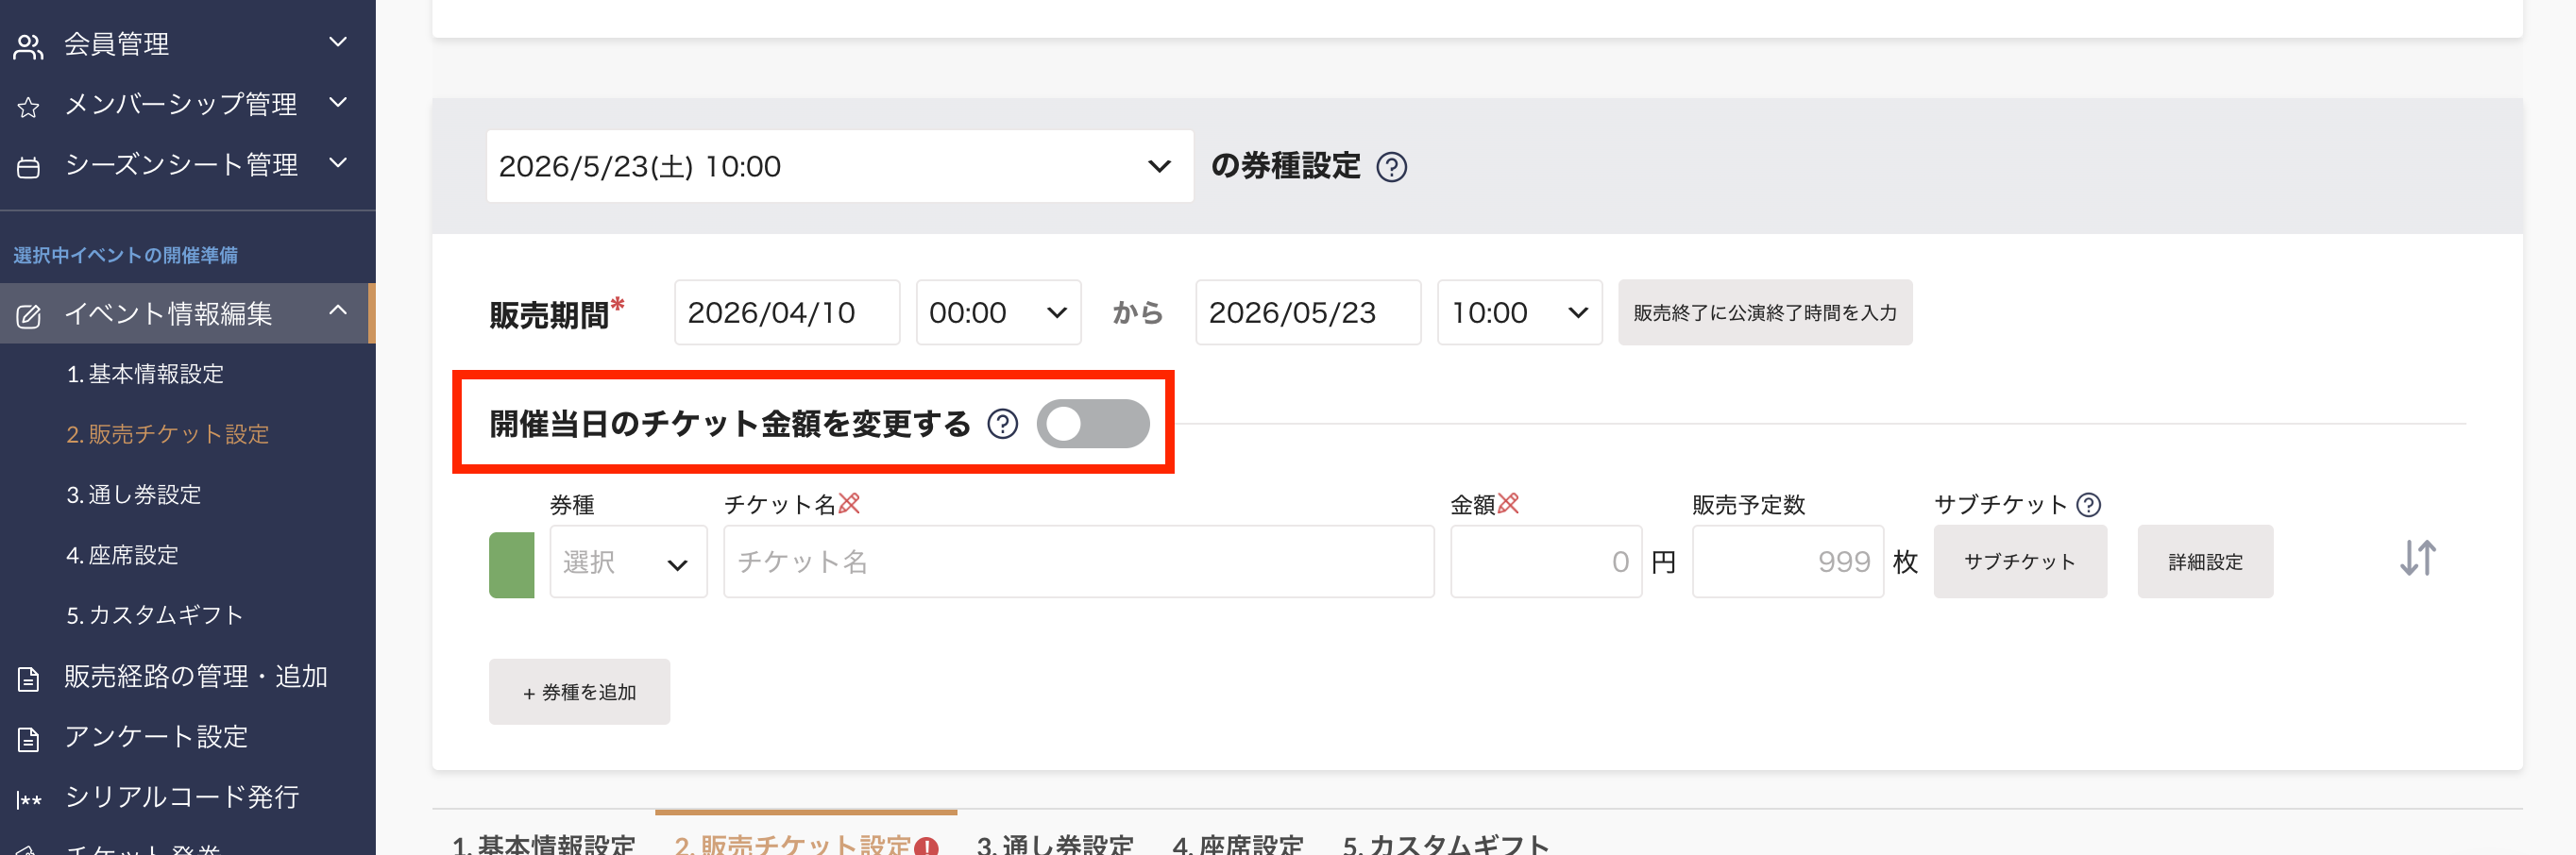Viewport: 2576px width, 855px height.
Task: Click help icon beside 開催当日のチケット金額を変更する
Action: coord(1002,425)
